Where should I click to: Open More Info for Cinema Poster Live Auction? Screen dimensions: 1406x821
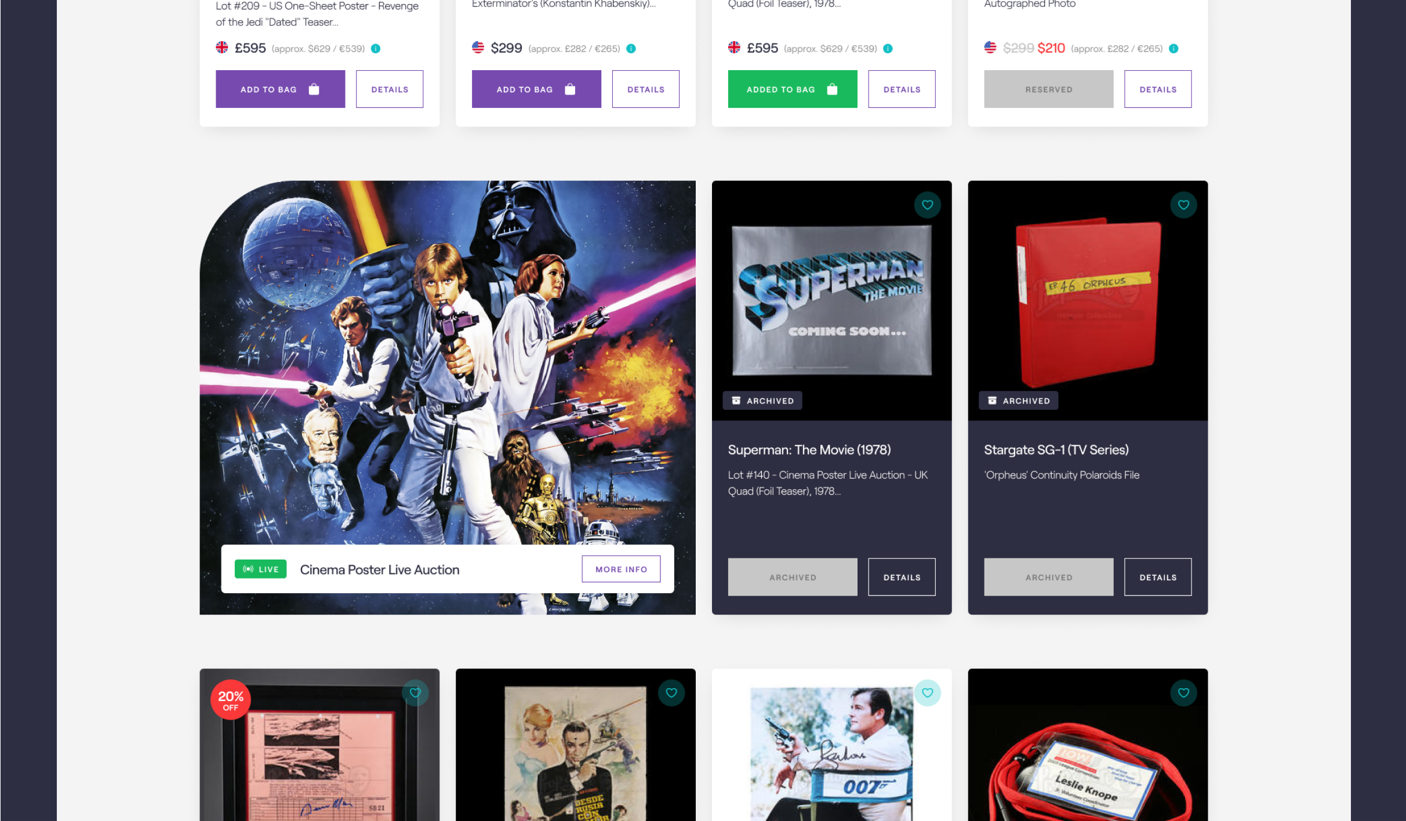point(621,569)
